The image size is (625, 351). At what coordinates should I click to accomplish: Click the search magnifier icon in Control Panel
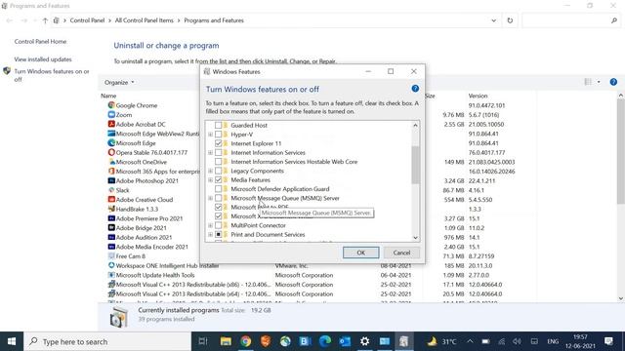614,20
